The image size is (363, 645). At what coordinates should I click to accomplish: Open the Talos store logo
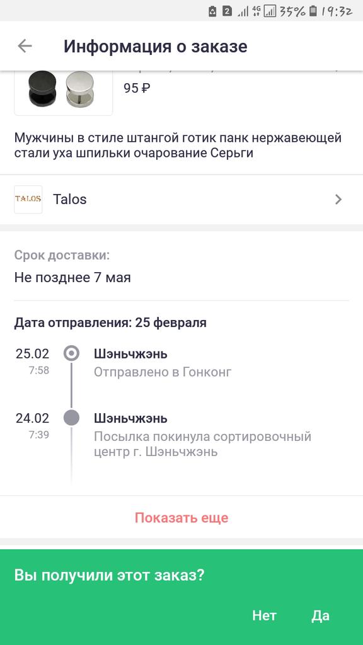coord(28,200)
